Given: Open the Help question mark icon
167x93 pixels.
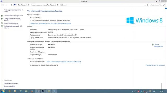Looking at the screenshot, I should coord(166,9).
